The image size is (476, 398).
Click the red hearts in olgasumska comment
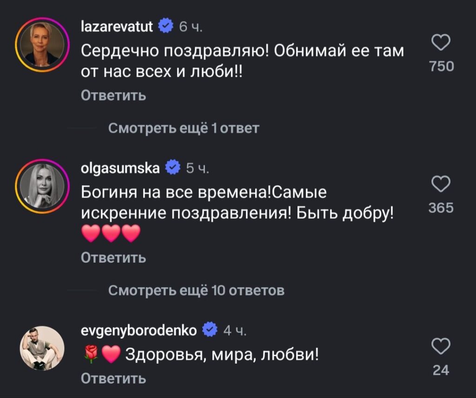click(111, 234)
